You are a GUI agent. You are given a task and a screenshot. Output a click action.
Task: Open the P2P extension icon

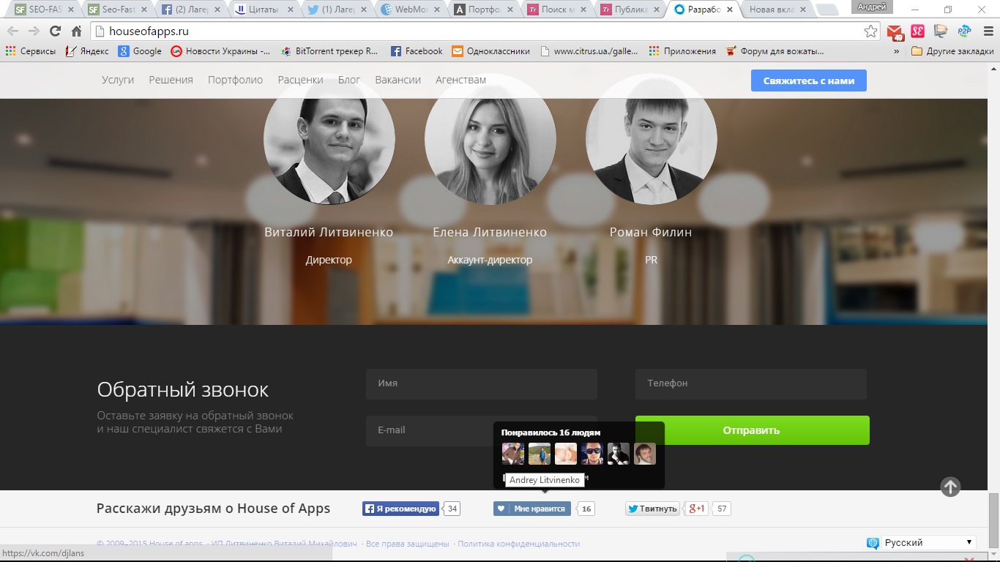pos(964,31)
